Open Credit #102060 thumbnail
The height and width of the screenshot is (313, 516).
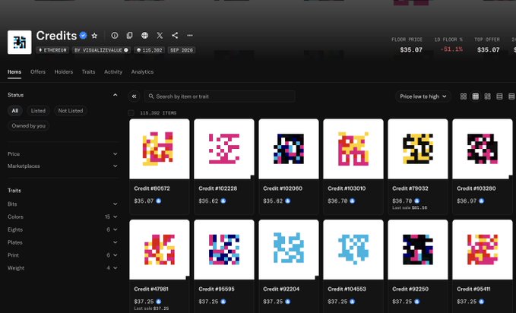289,149
